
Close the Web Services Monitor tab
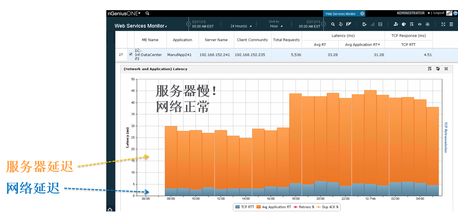point(362,14)
